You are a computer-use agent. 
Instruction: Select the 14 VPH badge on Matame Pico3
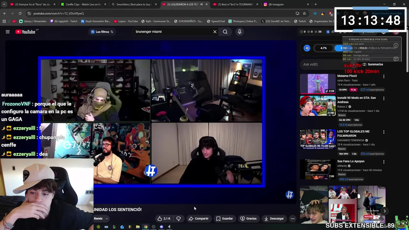343,90
